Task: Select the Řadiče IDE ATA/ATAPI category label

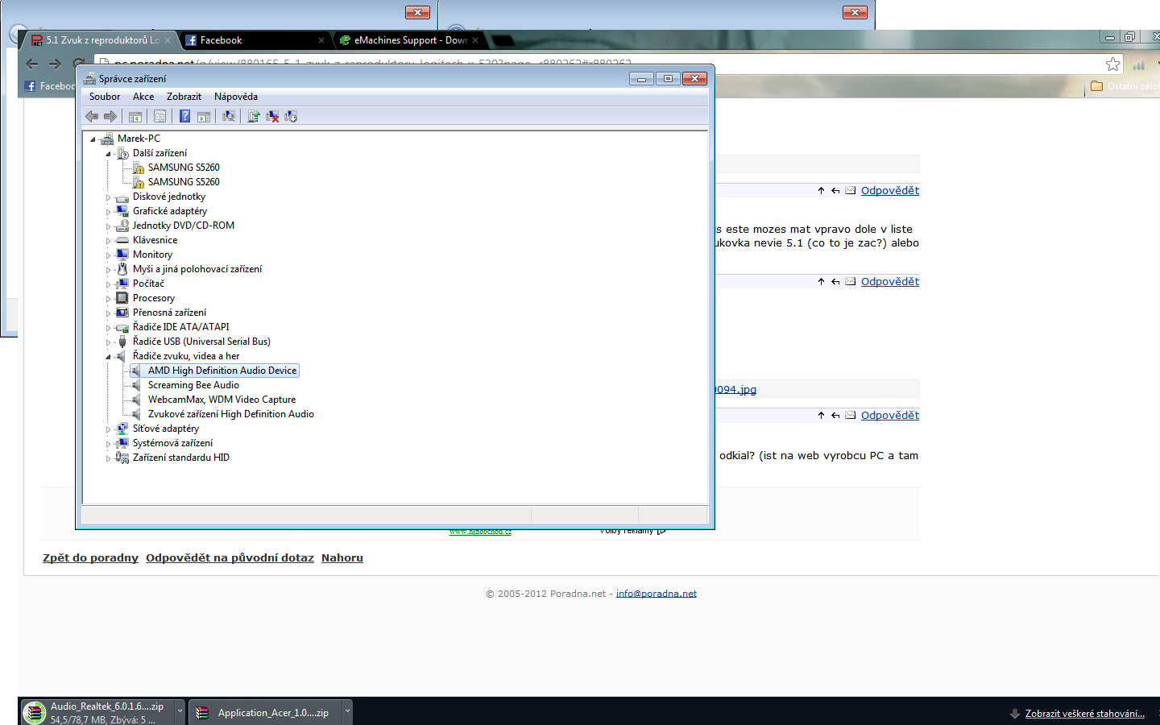Action: 181,327
